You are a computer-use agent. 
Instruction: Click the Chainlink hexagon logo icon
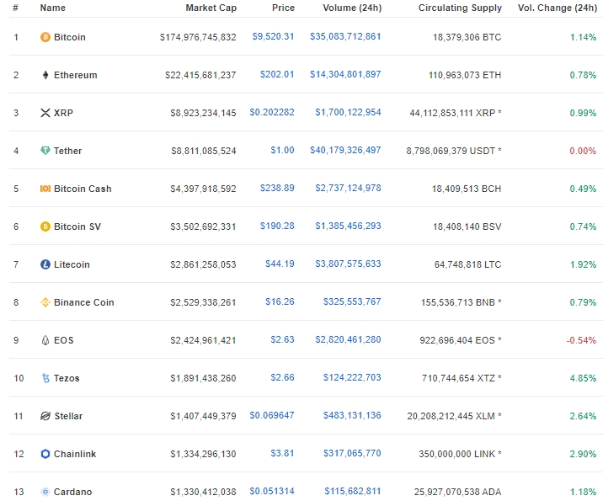point(45,454)
